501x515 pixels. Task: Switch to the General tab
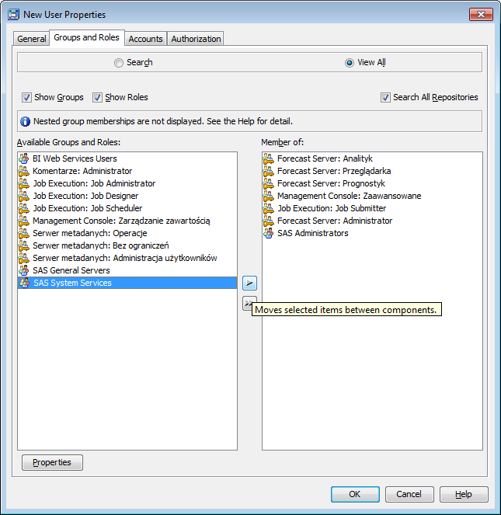click(32, 39)
